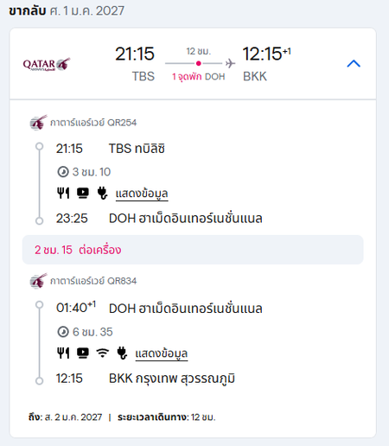The width and height of the screenshot is (389, 446).
Task: Click Qatar Airways tail icon beside QR834
Action: tap(38, 281)
